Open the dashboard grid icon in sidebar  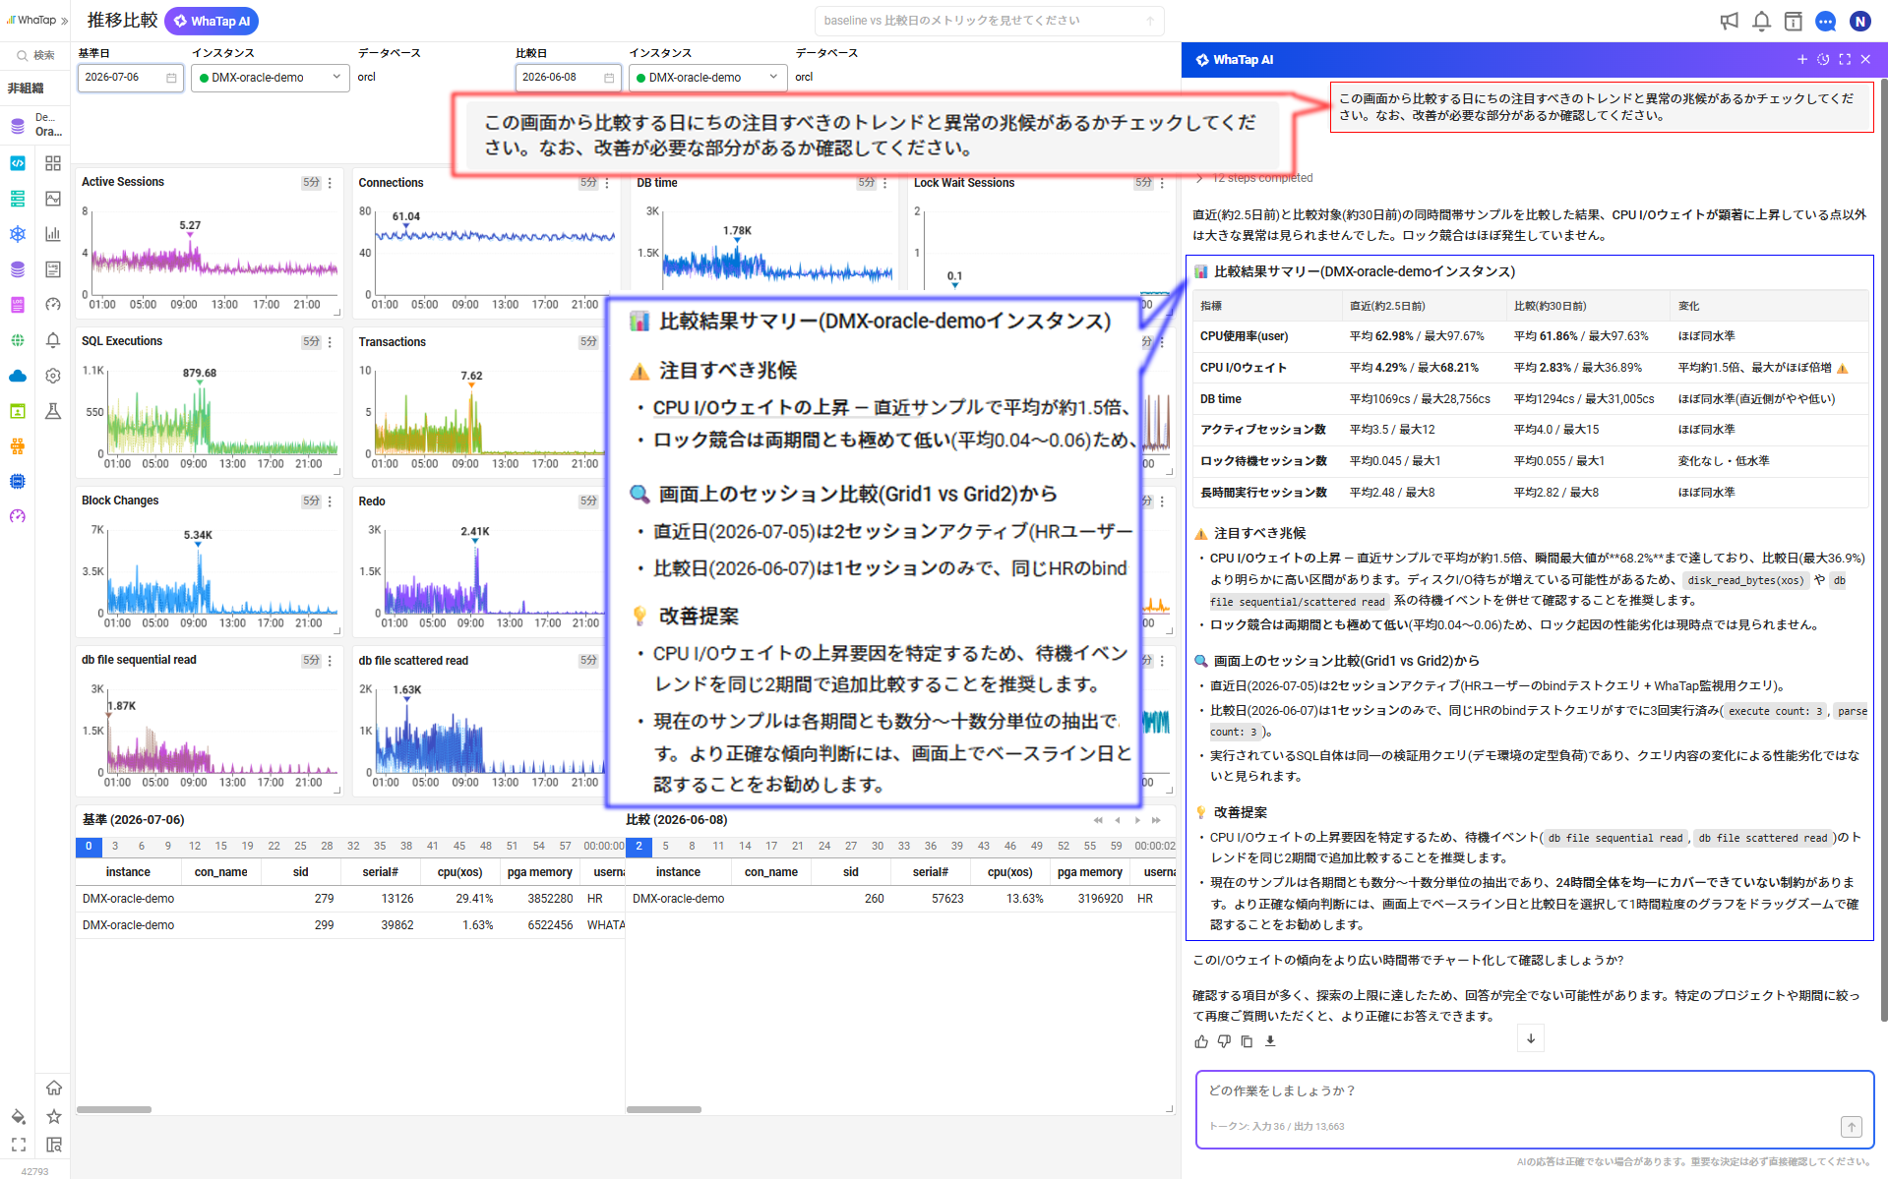coord(53,163)
